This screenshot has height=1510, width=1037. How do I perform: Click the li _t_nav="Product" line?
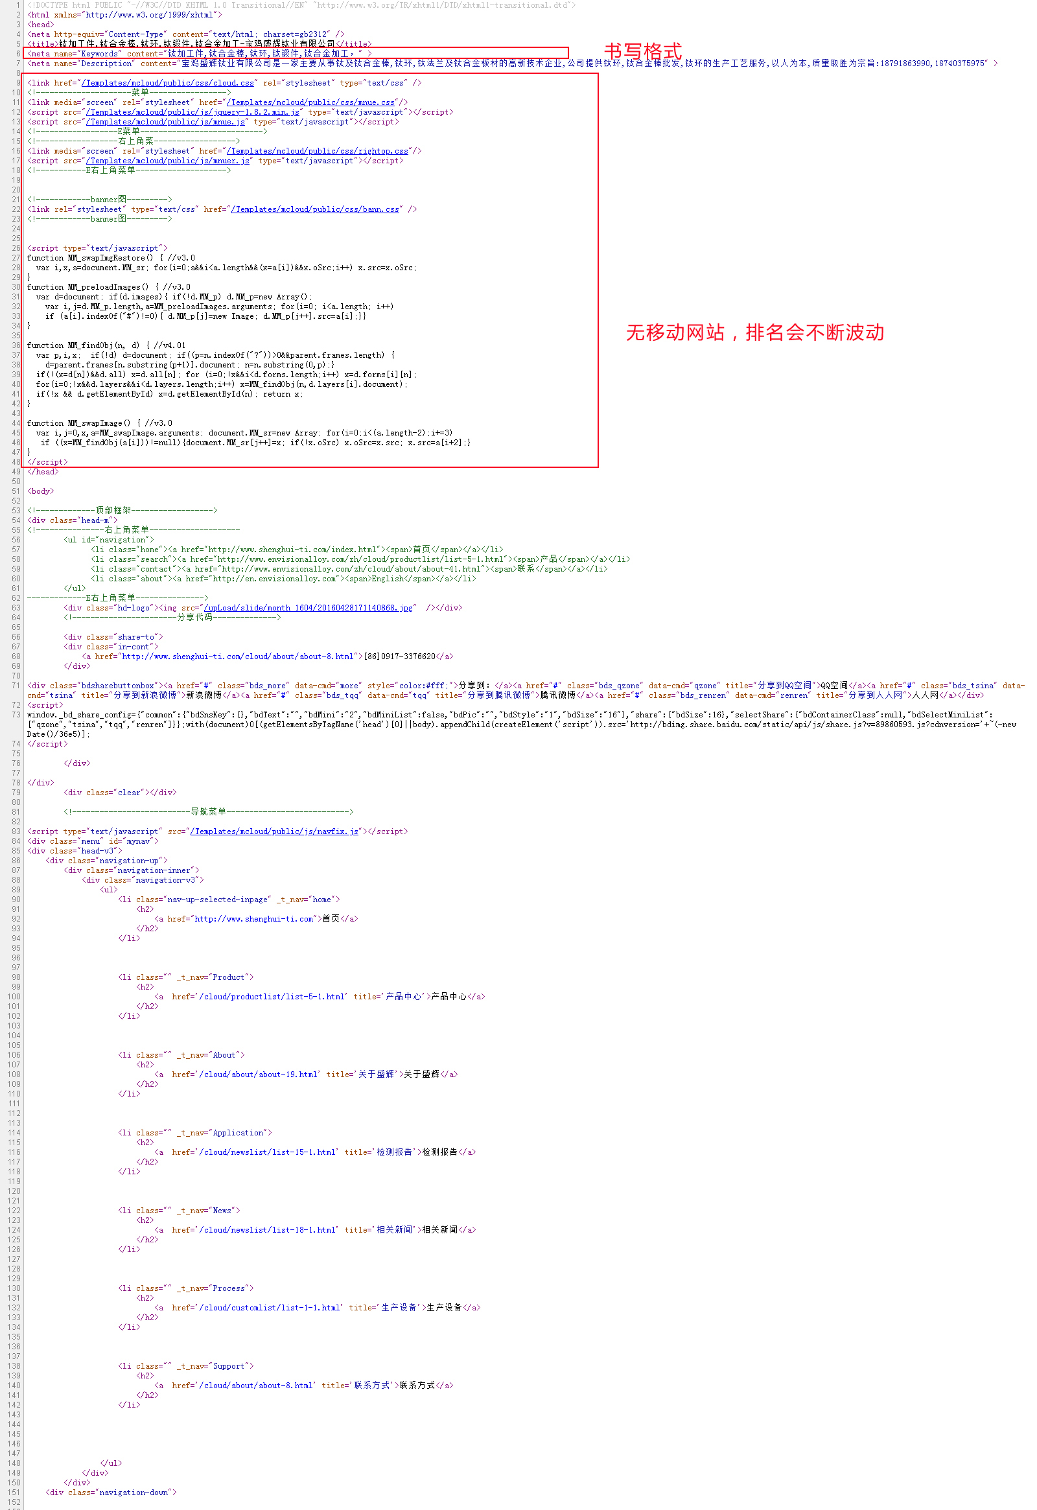pyautogui.click(x=186, y=978)
